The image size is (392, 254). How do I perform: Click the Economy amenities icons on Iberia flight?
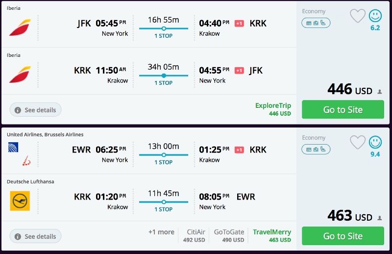click(x=316, y=23)
